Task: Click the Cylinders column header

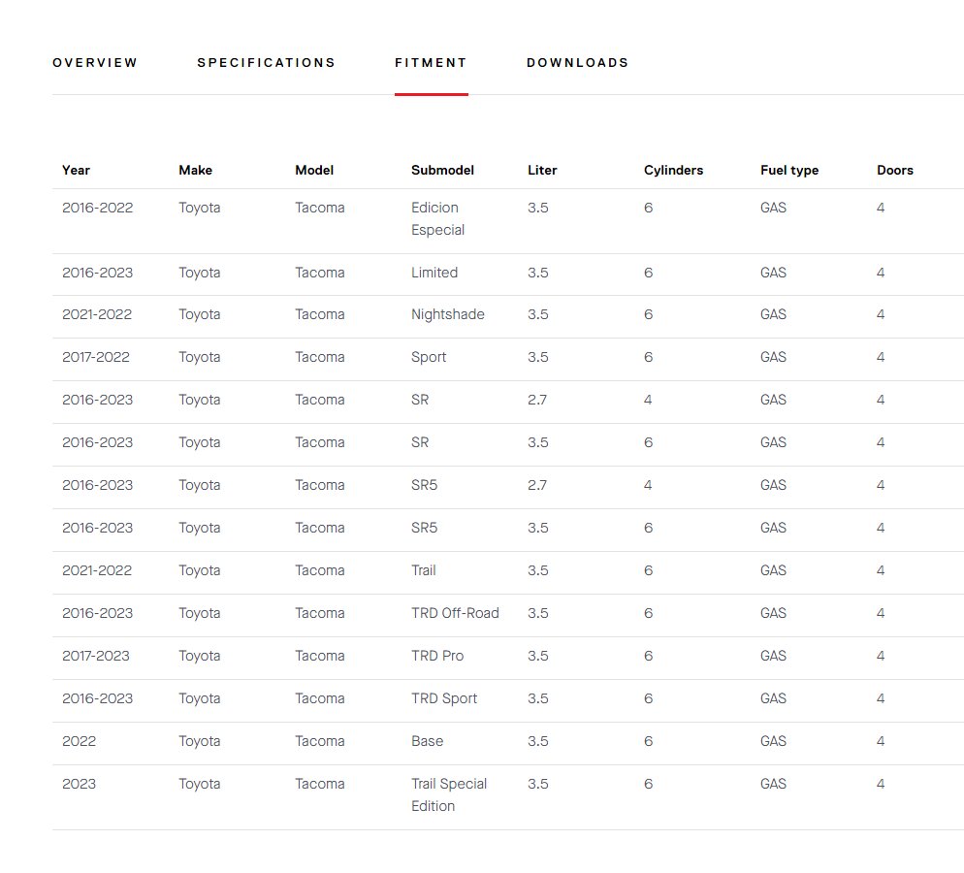Action: coord(673,171)
